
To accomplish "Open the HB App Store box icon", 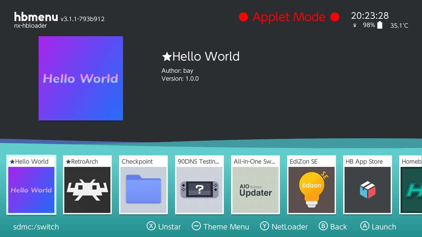I will point(368,190).
